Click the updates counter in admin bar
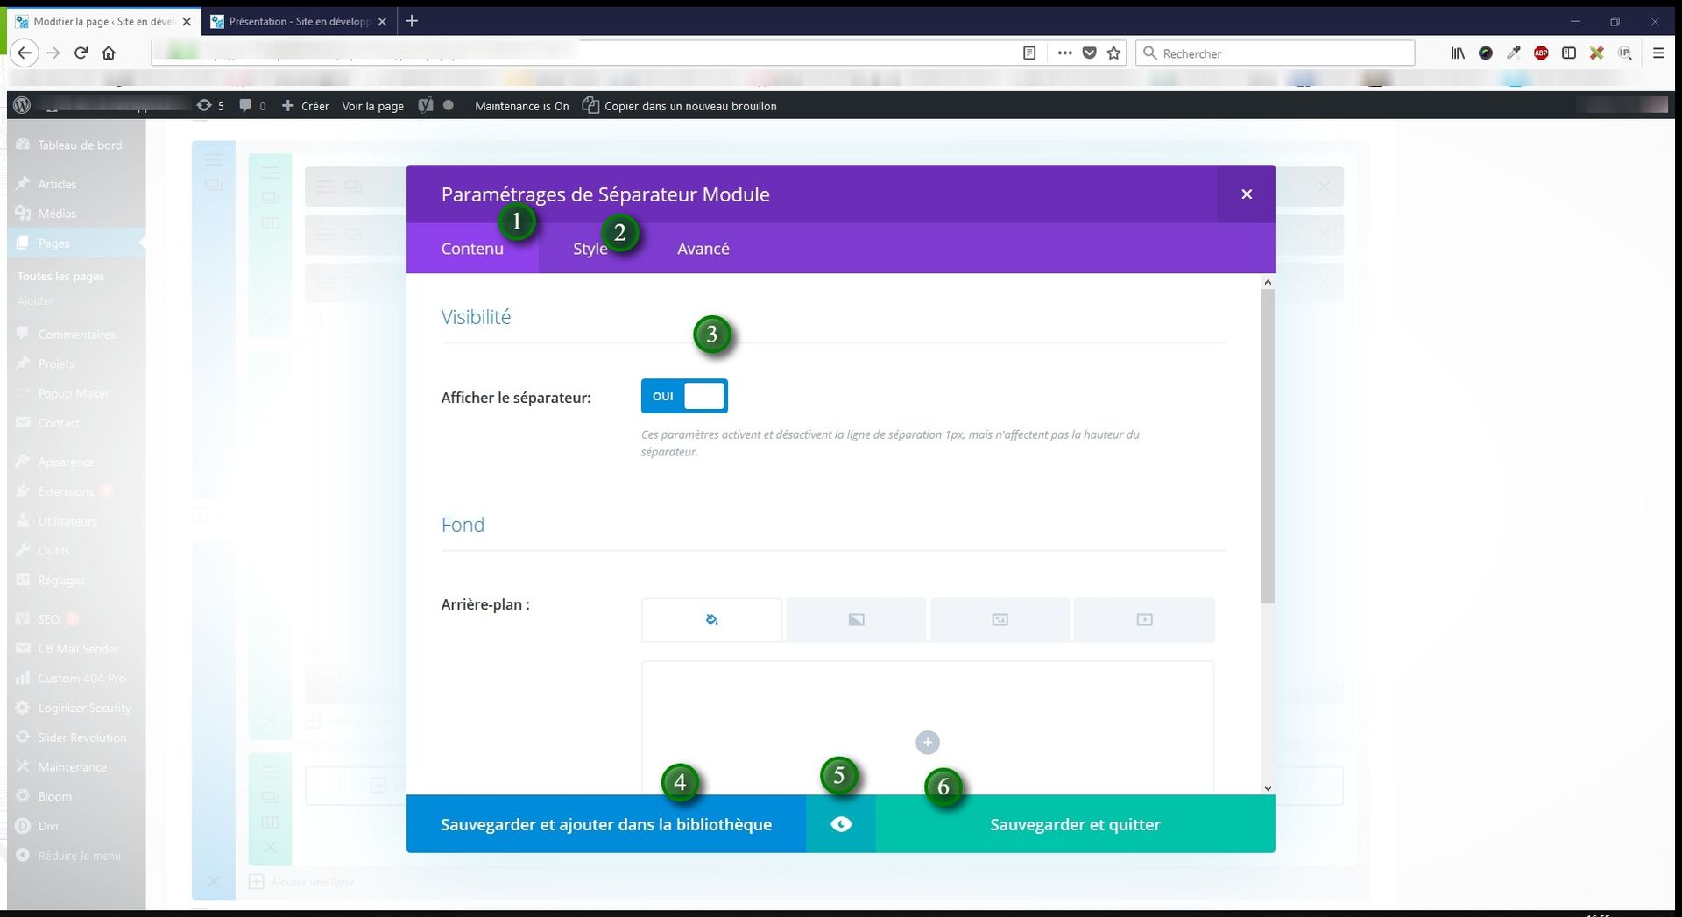The width and height of the screenshot is (1682, 917). [x=210, y=106]
